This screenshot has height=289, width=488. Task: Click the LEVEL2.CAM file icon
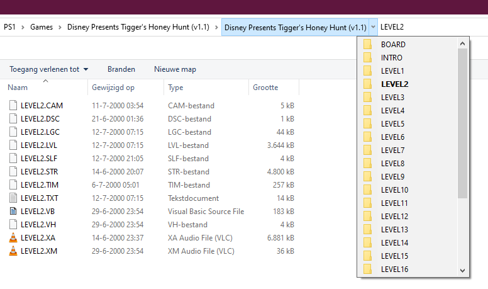[13, 105]
